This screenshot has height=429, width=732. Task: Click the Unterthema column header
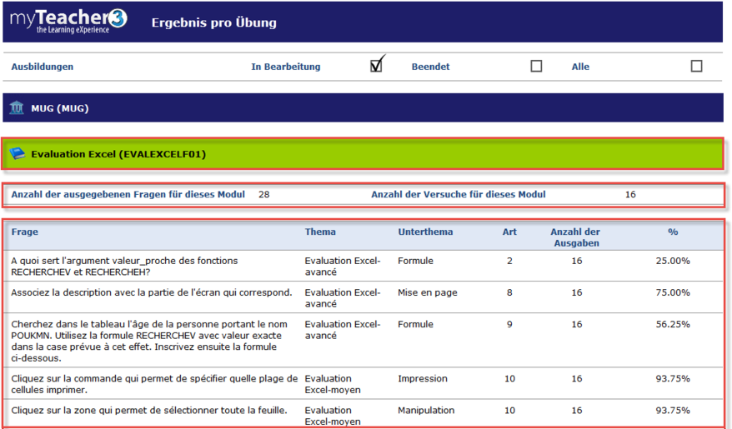click(x=426, y=232)
